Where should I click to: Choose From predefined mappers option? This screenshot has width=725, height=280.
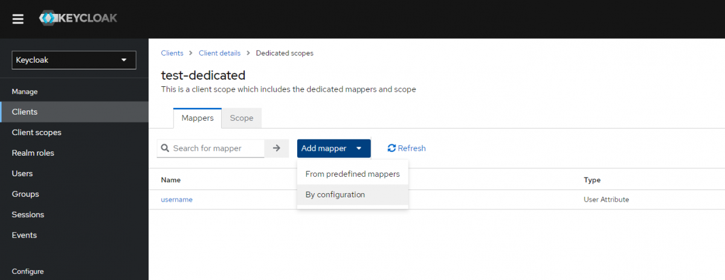[352, 174]
